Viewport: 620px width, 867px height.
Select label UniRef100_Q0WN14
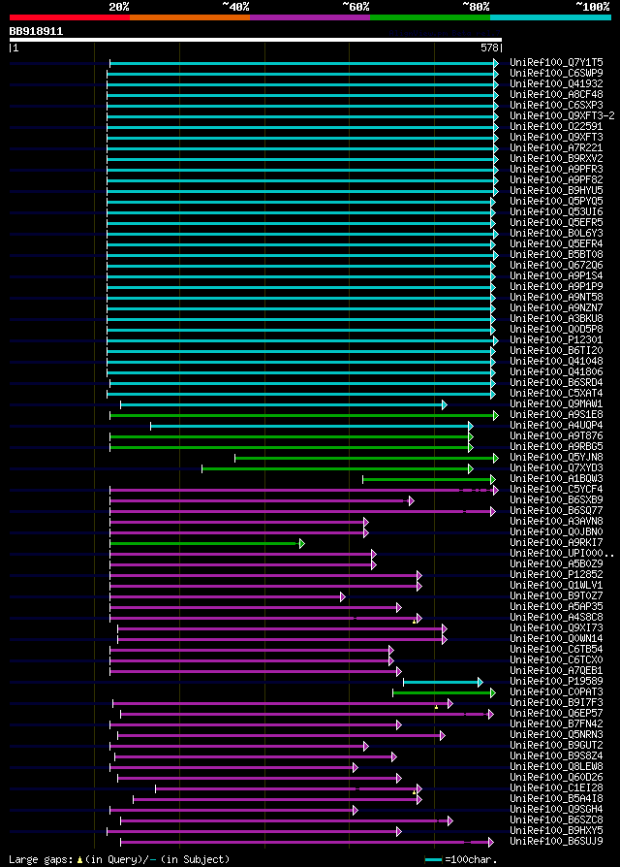tap(556, 639)
